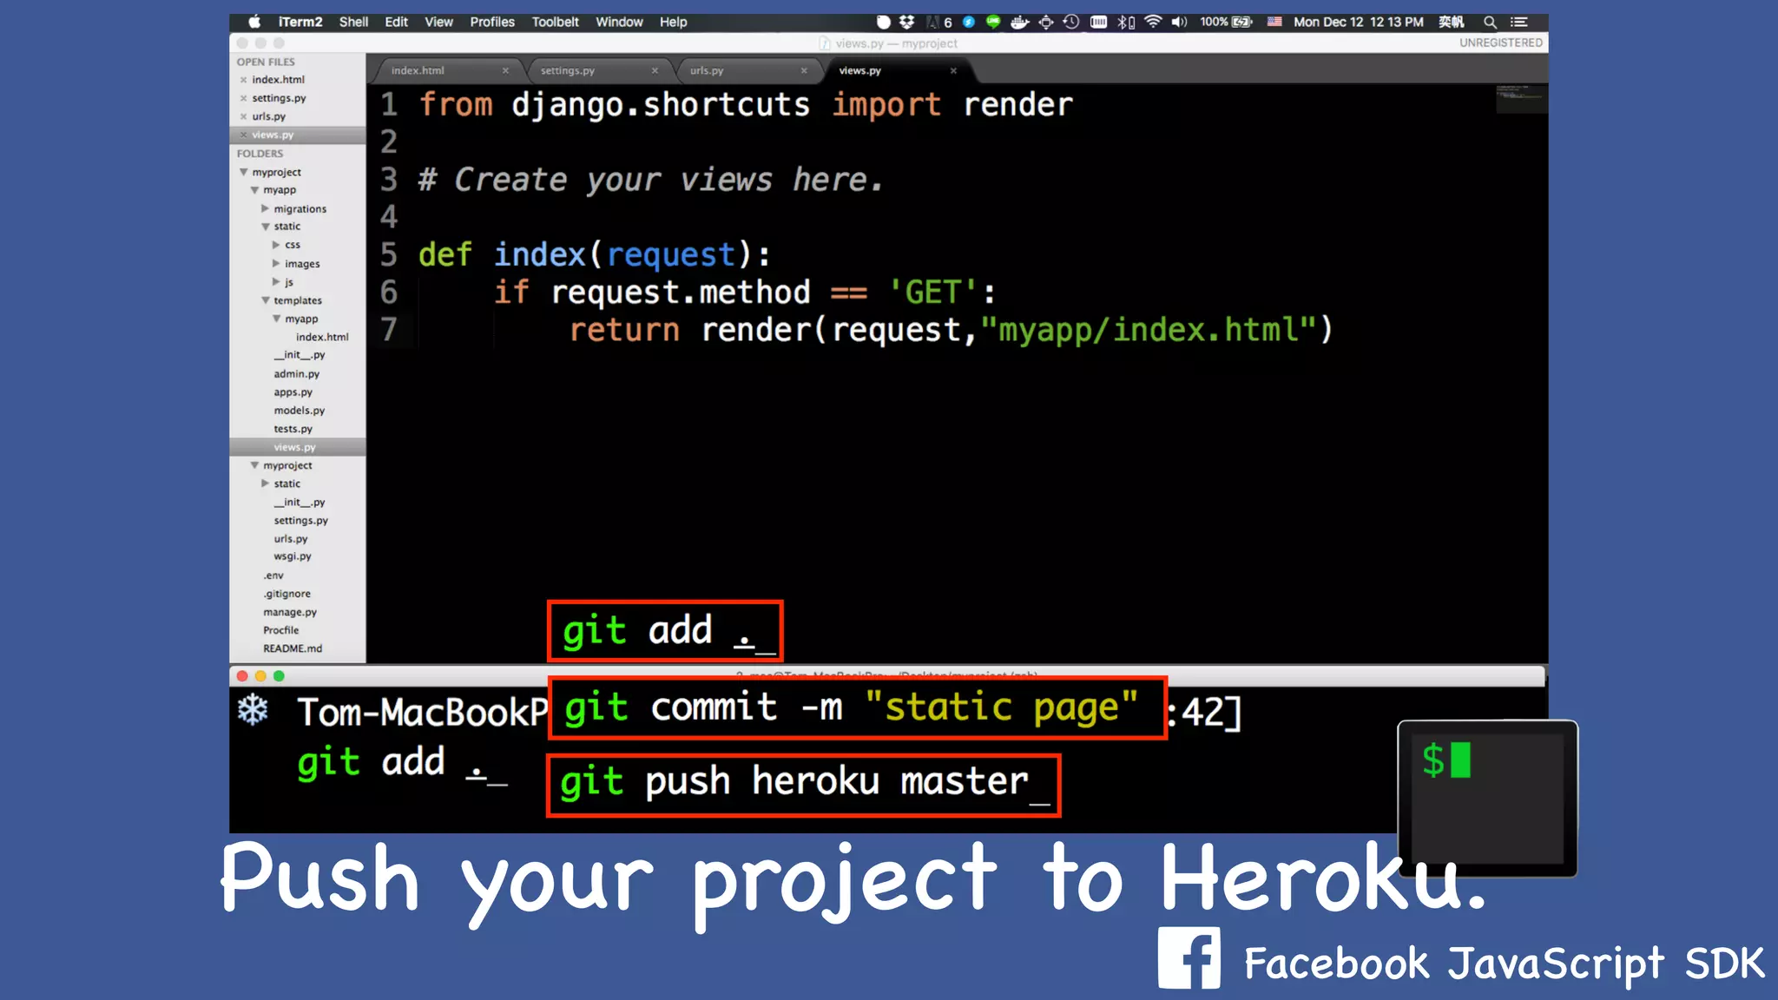Viewport: 1778px width, 1000px height.
Task: Collapse the templates folder
Action: [x=265, y=300]
